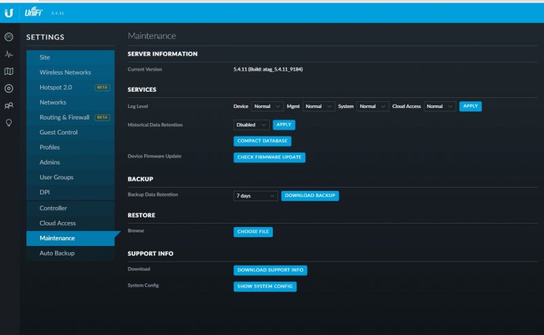Expand the Device log level dropdown
The width and height of the screenshot is (544, 335).
coord(267,107)
